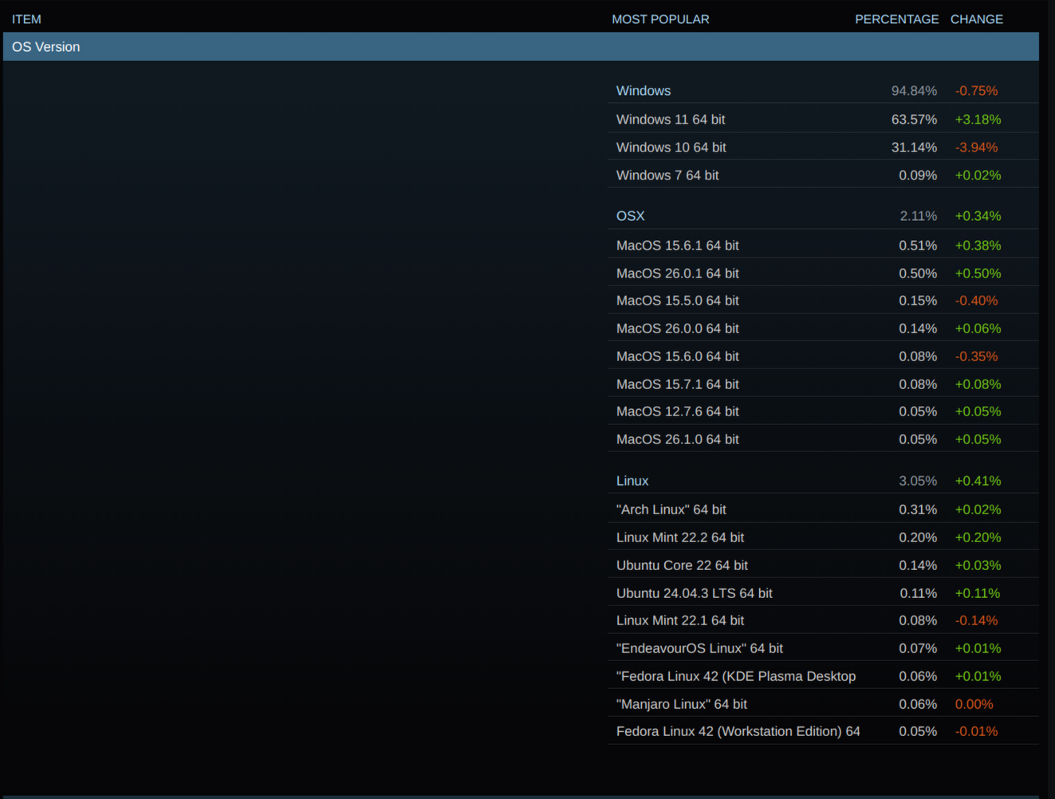The image size is (1055, 799).
Task: Click the "EndeavourOS Linux" 64 bit row
Action: coord(823,648)
